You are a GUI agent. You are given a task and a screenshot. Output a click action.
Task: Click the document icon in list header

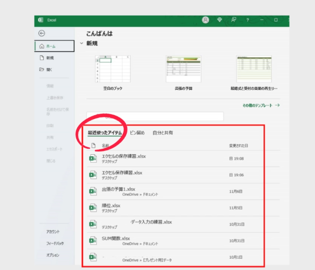tap(93, 146)
